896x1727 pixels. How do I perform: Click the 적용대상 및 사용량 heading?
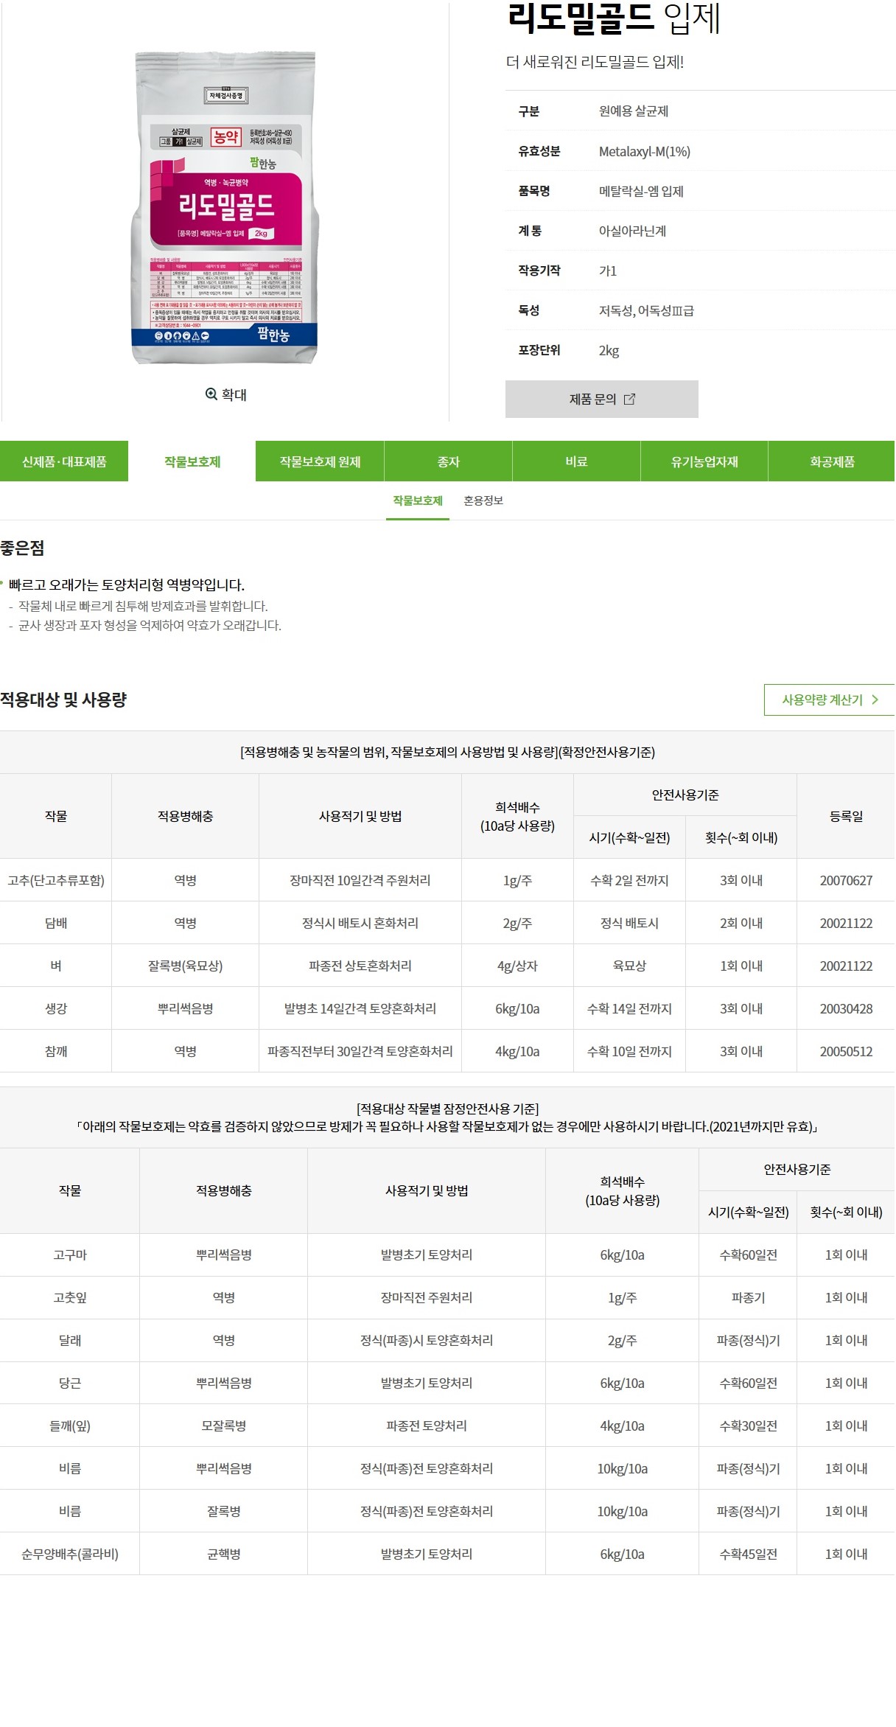point(63,699)
